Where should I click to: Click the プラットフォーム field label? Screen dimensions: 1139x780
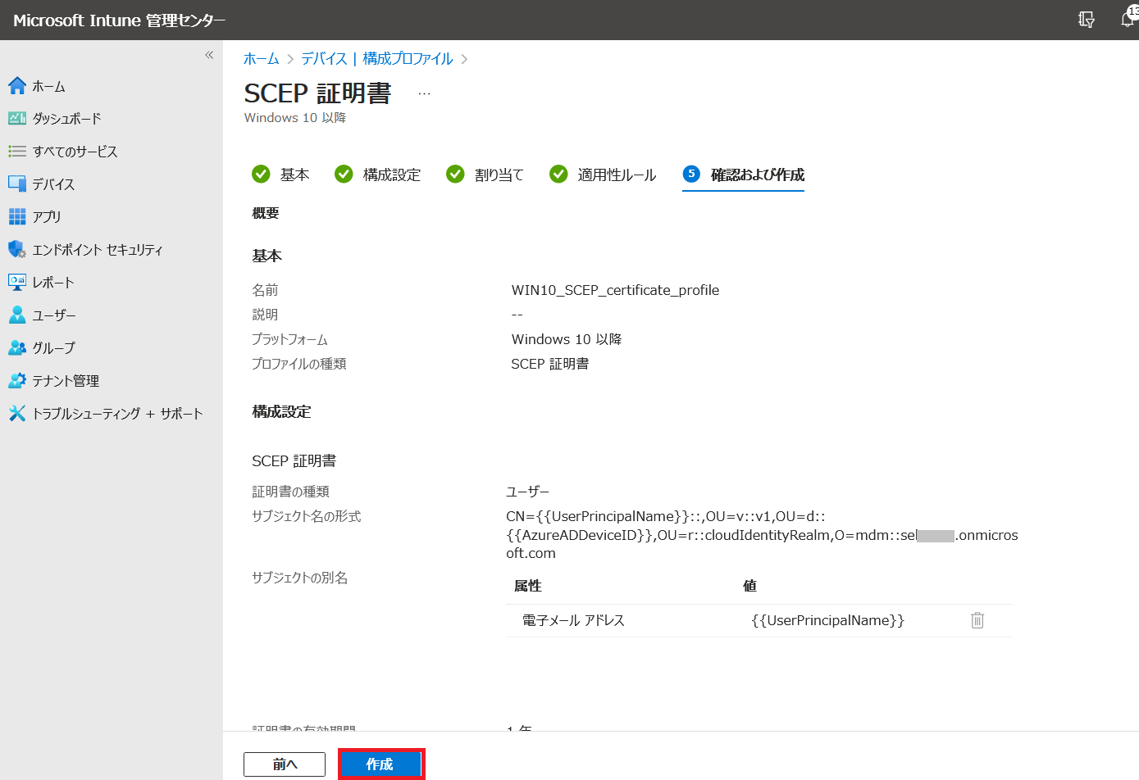click(289, 339)
